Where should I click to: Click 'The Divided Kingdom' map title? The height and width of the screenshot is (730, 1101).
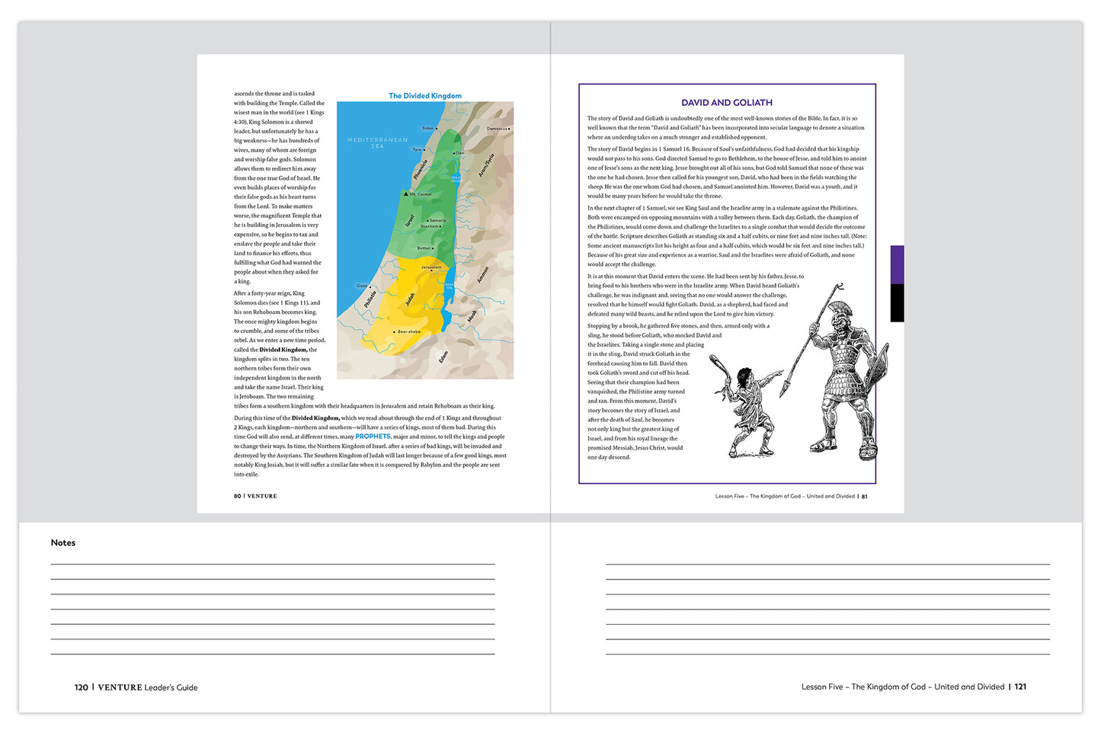424,96
